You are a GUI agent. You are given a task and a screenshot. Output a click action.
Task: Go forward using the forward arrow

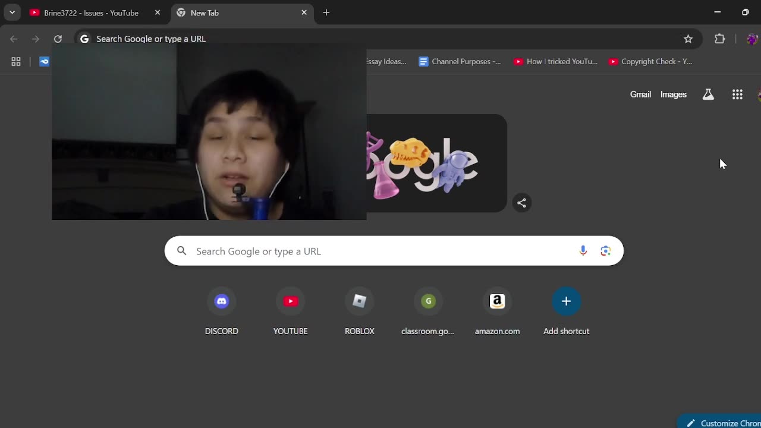click(x=36, y=39)
